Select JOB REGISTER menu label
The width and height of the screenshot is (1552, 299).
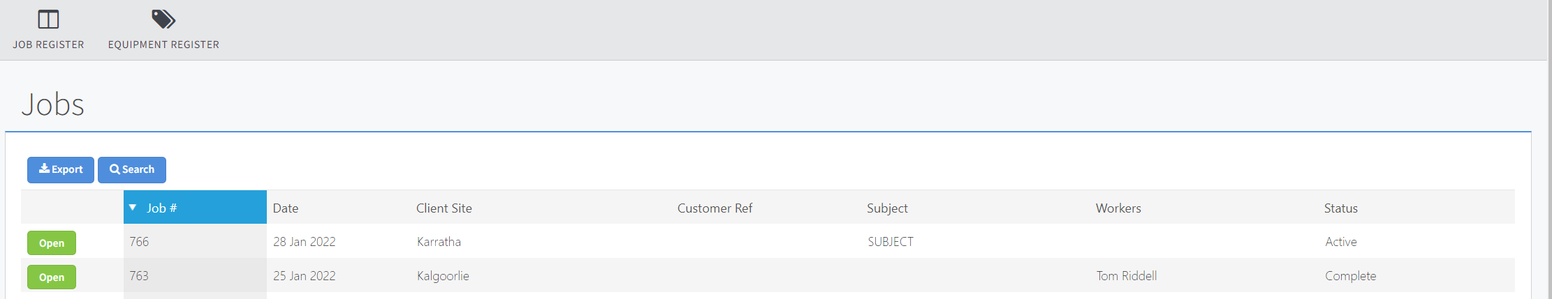(48, 45)
